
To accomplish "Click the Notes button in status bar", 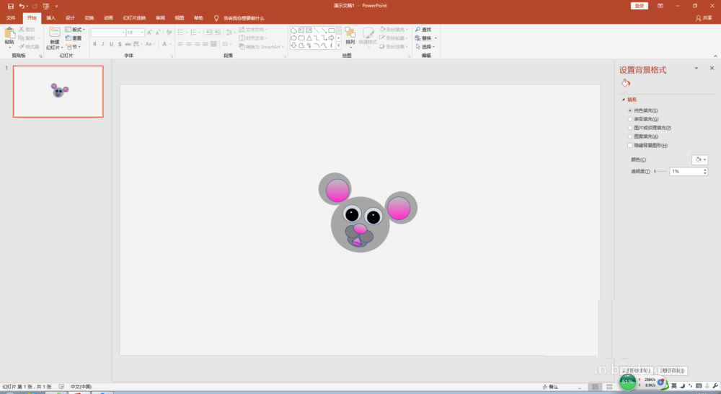I will 551,387.
